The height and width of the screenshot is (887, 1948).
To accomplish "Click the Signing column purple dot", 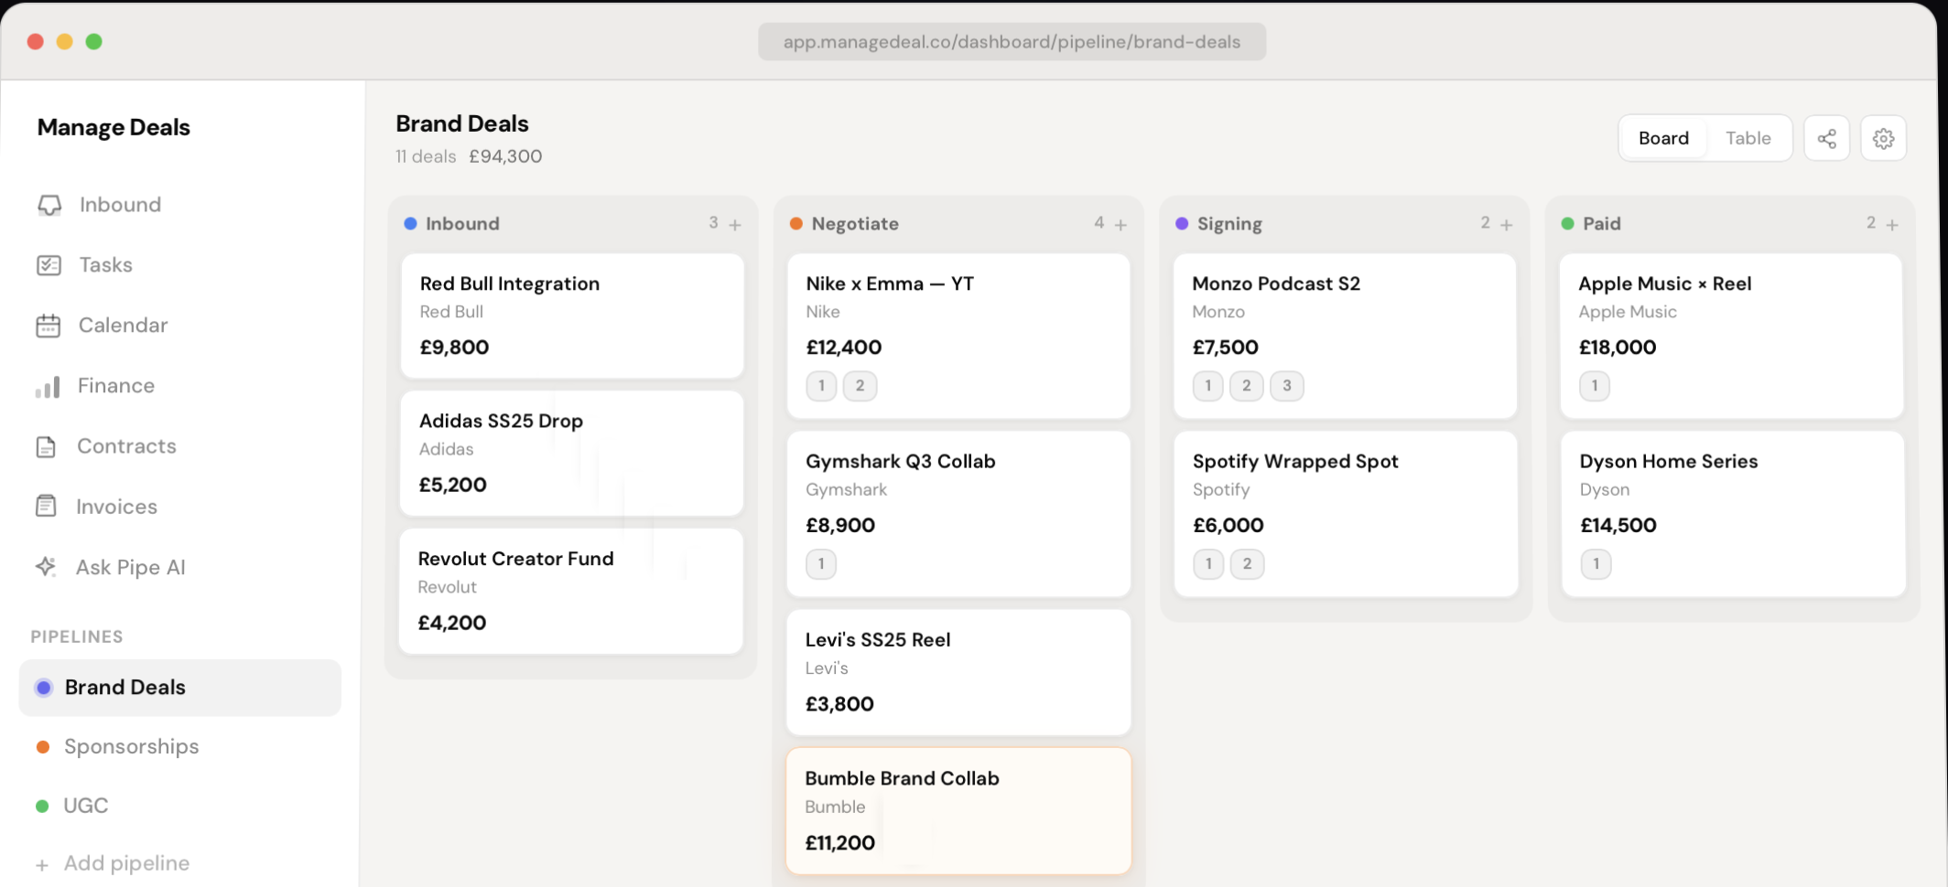I will tap(1182, 224).
